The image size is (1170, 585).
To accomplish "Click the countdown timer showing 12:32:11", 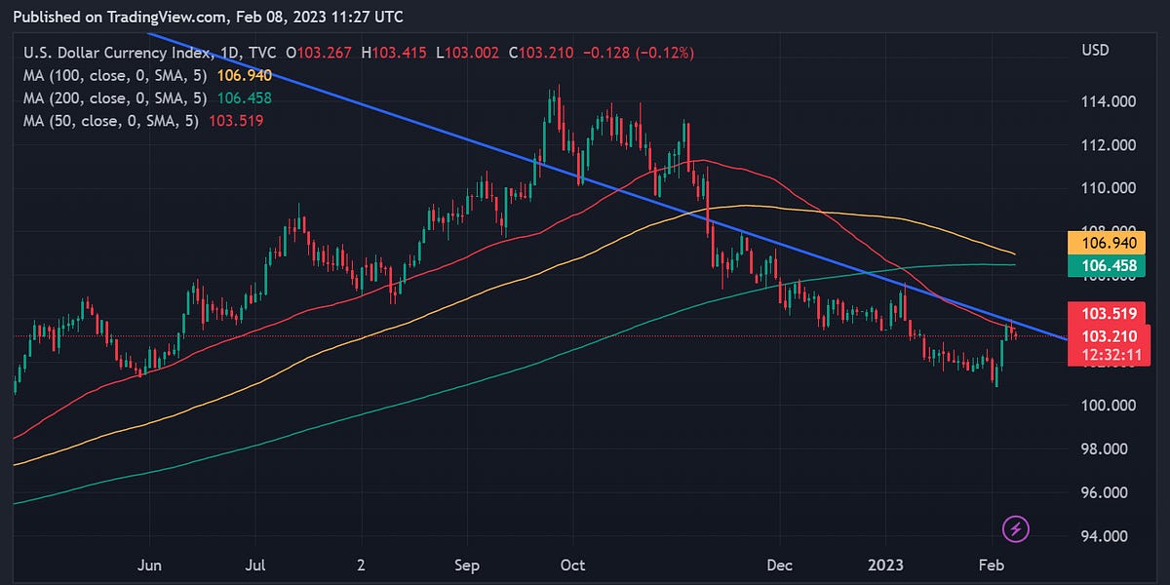I will 1111,355.
